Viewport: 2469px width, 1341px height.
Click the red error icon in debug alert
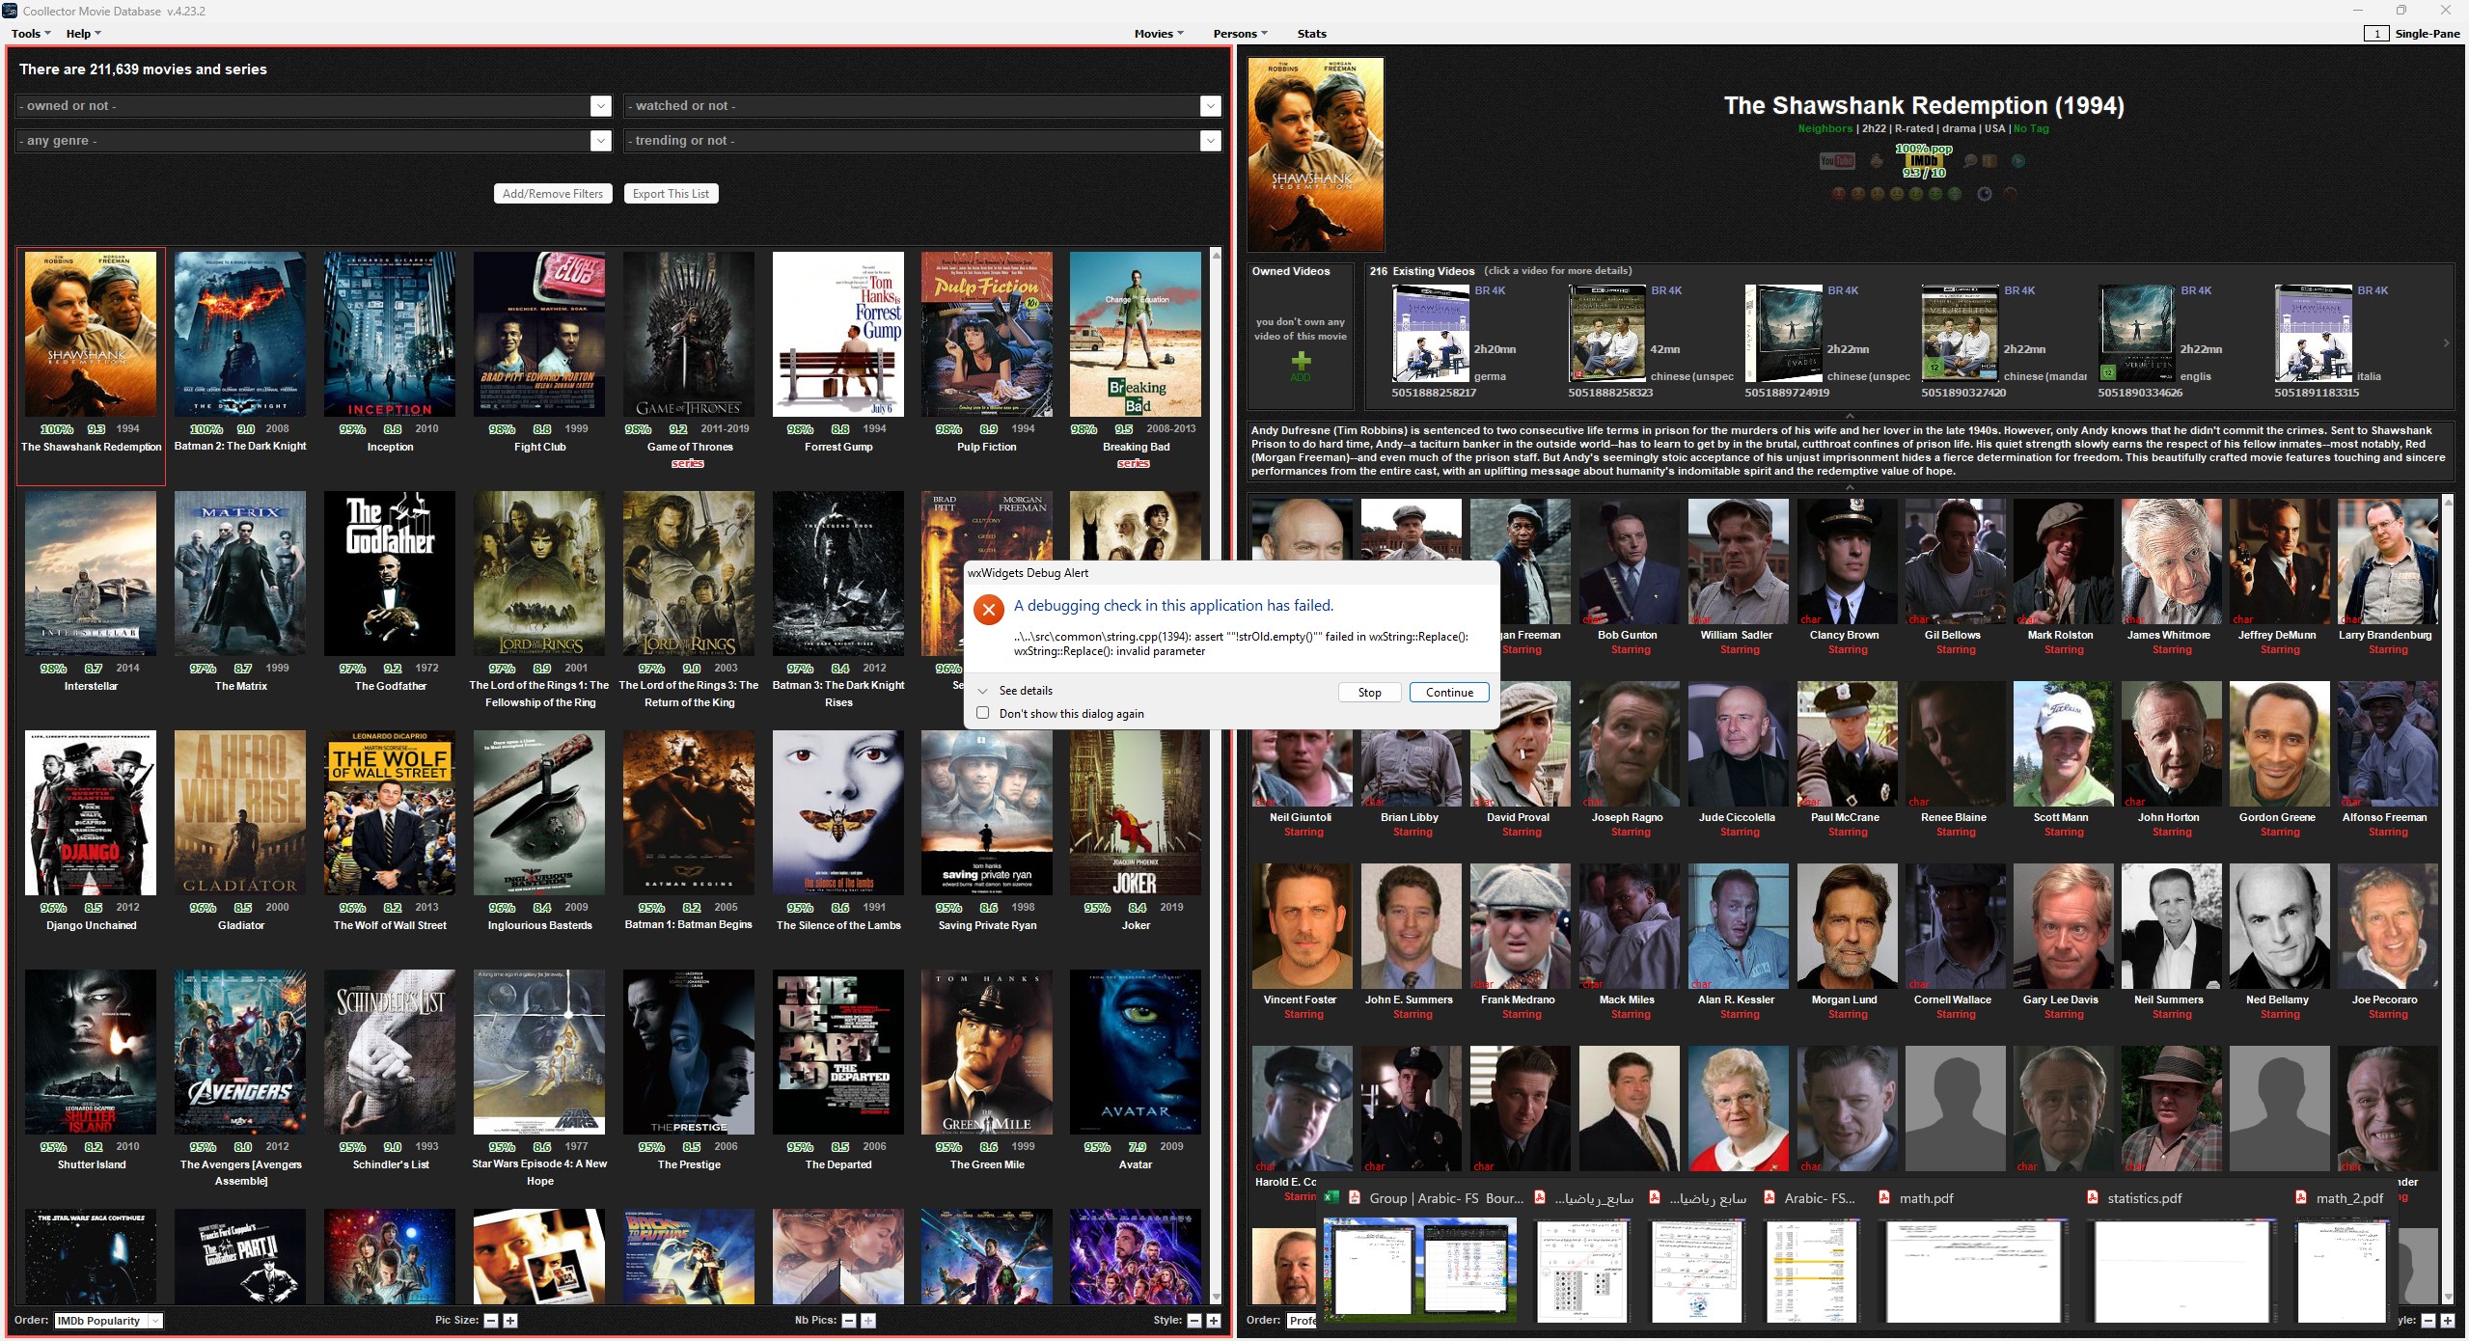pyautogui.click(x=988, y=610)
